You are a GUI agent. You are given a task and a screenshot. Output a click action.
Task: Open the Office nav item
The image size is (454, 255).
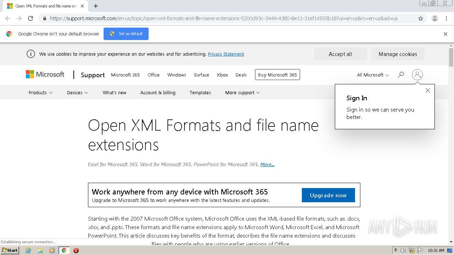[154, 75]
